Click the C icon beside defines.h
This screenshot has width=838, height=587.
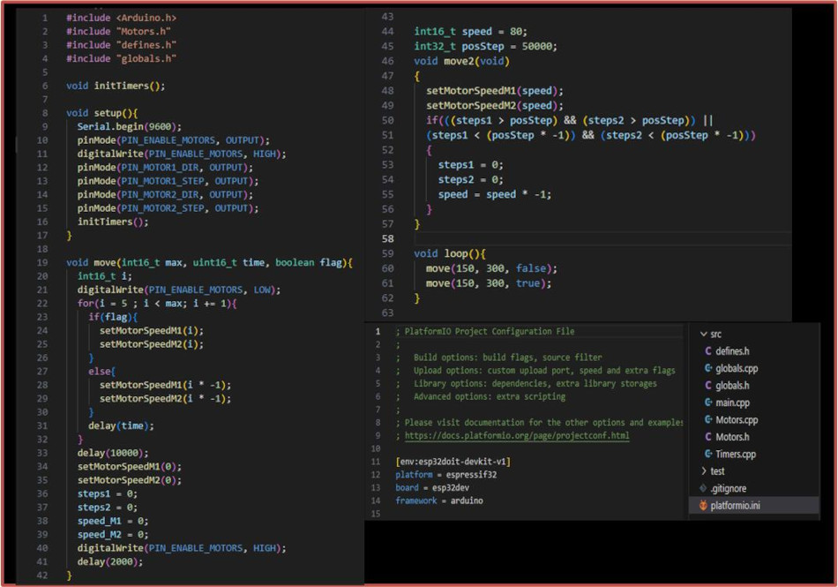pos(707,351)
